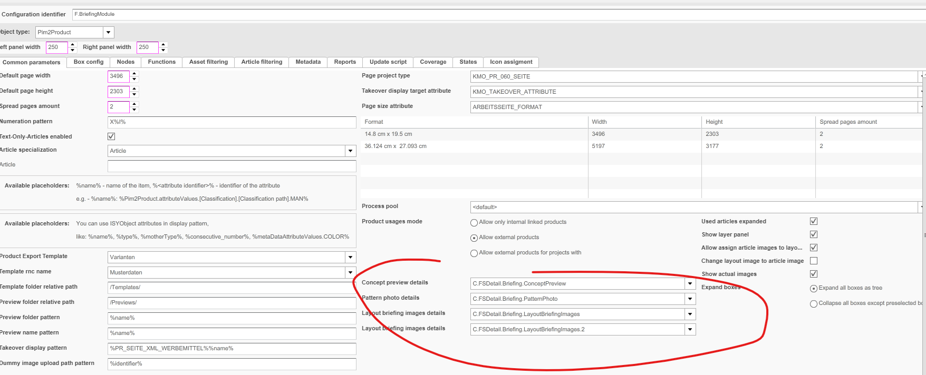Screen dimensions: 926x375
Task: Open Concept preview details dropdown
Action: pos(690,284)
